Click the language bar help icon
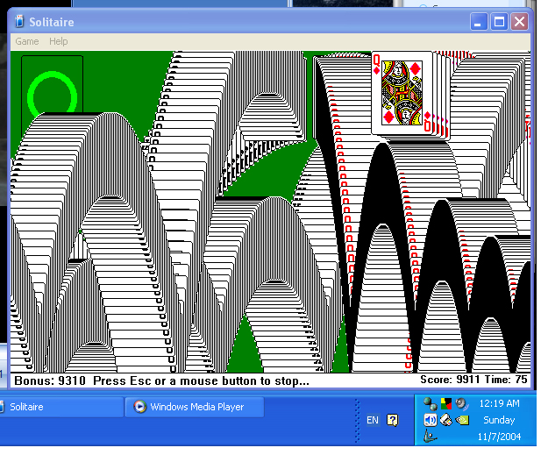Viewport: 541px width, 455px height. [x=392, y=420]
